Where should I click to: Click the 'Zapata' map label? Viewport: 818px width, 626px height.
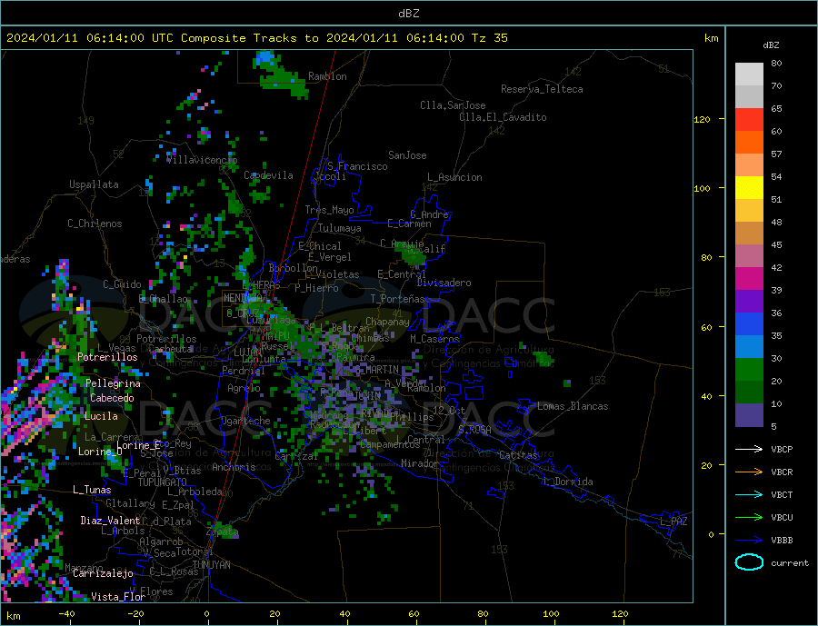[x=223, y=532]
